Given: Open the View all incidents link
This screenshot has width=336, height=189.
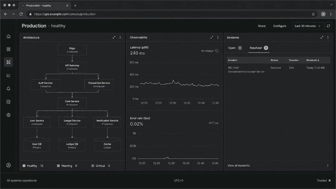Looking at the screenshot, I should click(239, 165).
